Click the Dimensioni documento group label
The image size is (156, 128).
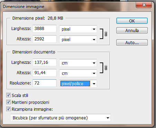pos(34,52)
